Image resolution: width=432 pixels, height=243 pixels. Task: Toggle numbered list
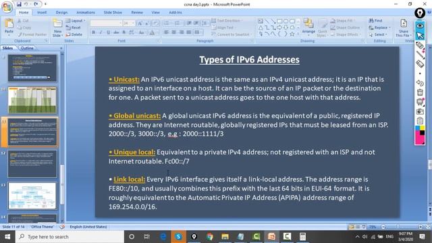pyautogui.click(x=178, y=24)
